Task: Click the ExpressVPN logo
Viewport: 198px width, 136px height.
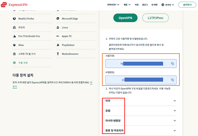Action: 14,5
